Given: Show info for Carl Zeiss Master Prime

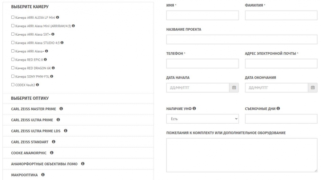Looking at the screenshot, I should click(61, 108).
